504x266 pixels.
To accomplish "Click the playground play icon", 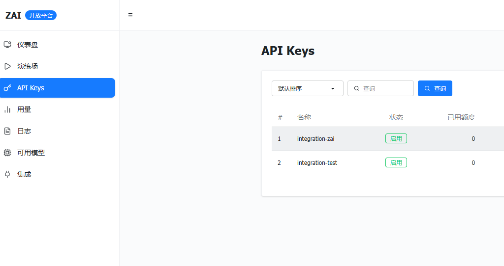I will [x=7, y=66].
